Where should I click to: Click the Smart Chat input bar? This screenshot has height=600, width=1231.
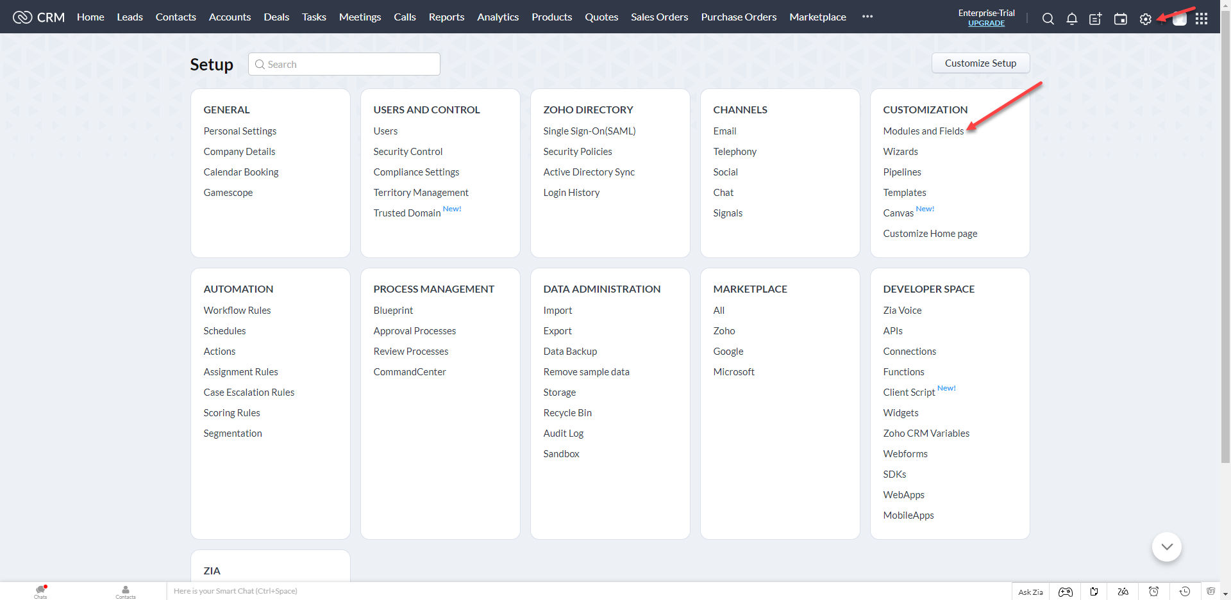[589, 591]
